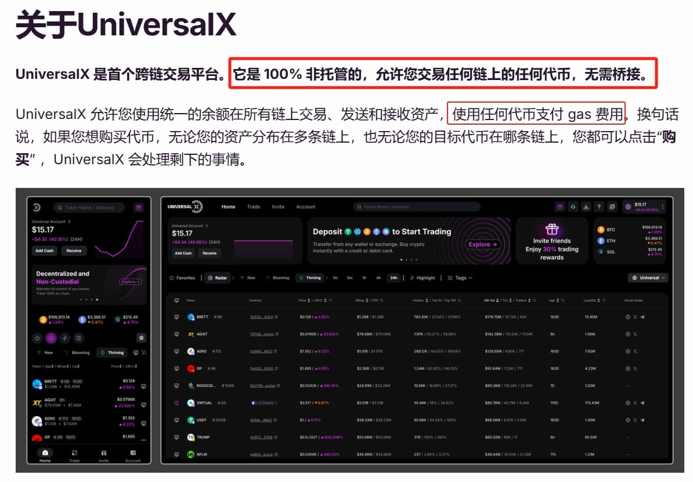Toggle the Highlight filter option
Image resolution: width=693 pixels, height=482 pixels.
423,278
